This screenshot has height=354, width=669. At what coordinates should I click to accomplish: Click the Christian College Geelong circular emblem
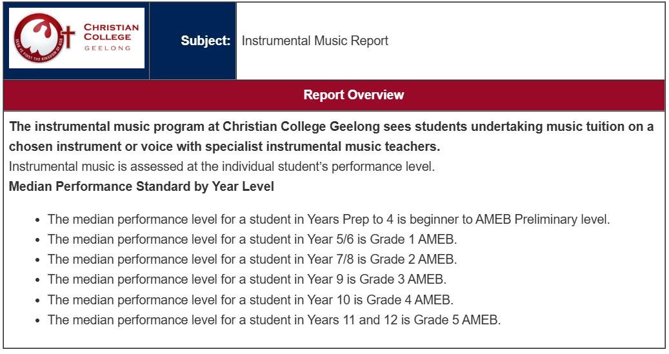click(x=38, y=38)
